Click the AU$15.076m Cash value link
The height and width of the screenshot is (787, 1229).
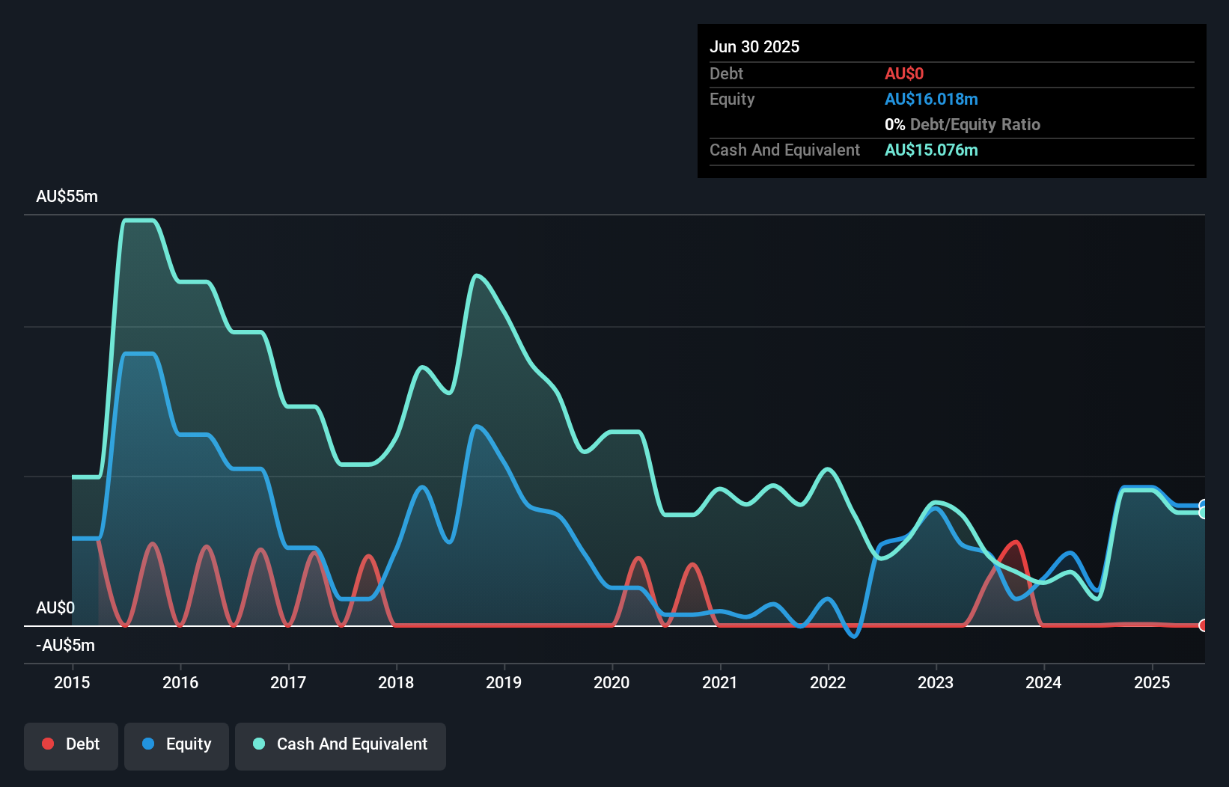(x=931, y=150)
